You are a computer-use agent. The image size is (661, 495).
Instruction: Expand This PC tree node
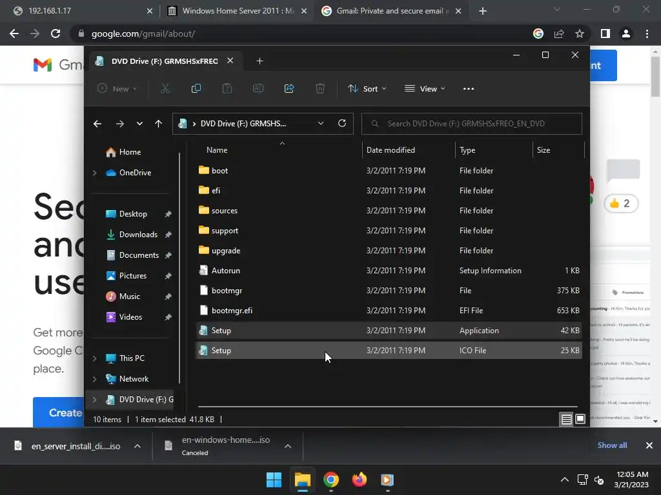point(95,358)
